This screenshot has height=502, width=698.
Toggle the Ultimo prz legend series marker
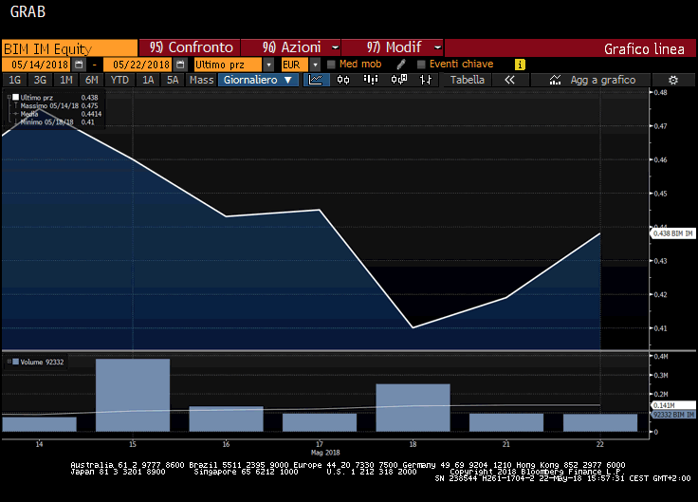pos(16,98)
